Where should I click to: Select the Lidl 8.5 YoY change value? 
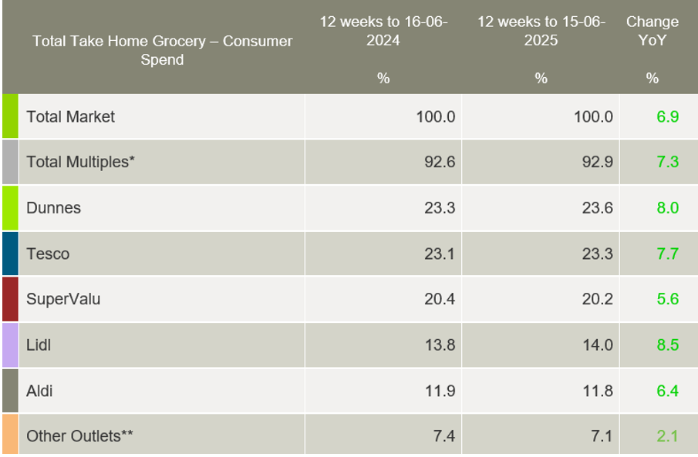(667, 344)
